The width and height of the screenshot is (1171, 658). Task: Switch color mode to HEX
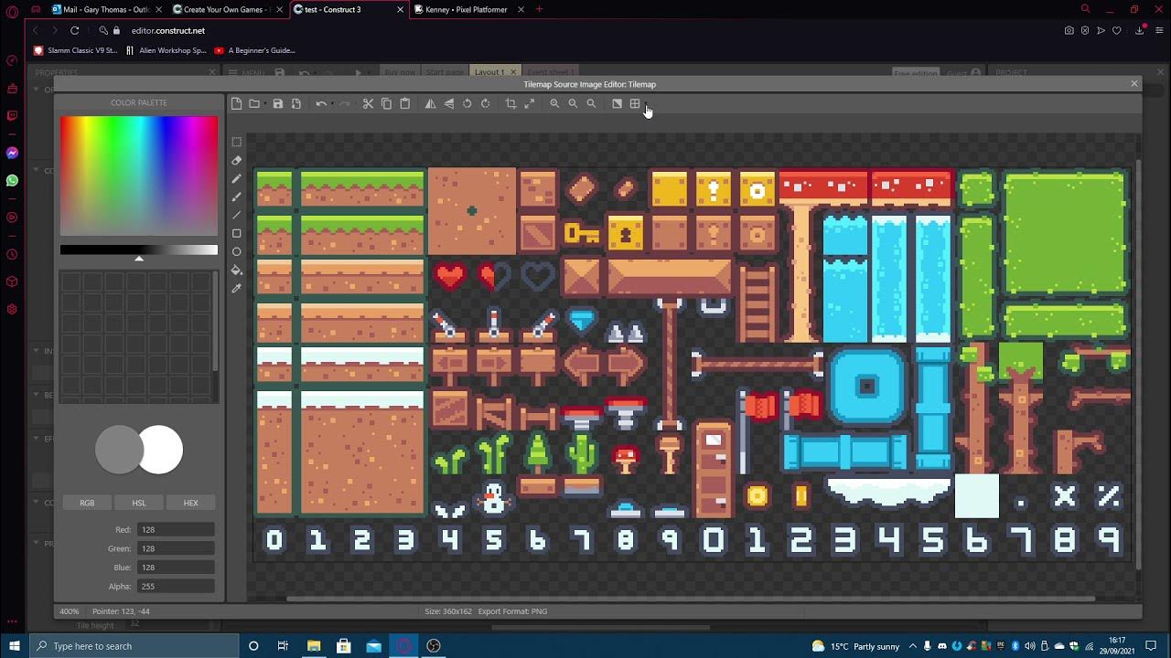click(x=190, y=503)
